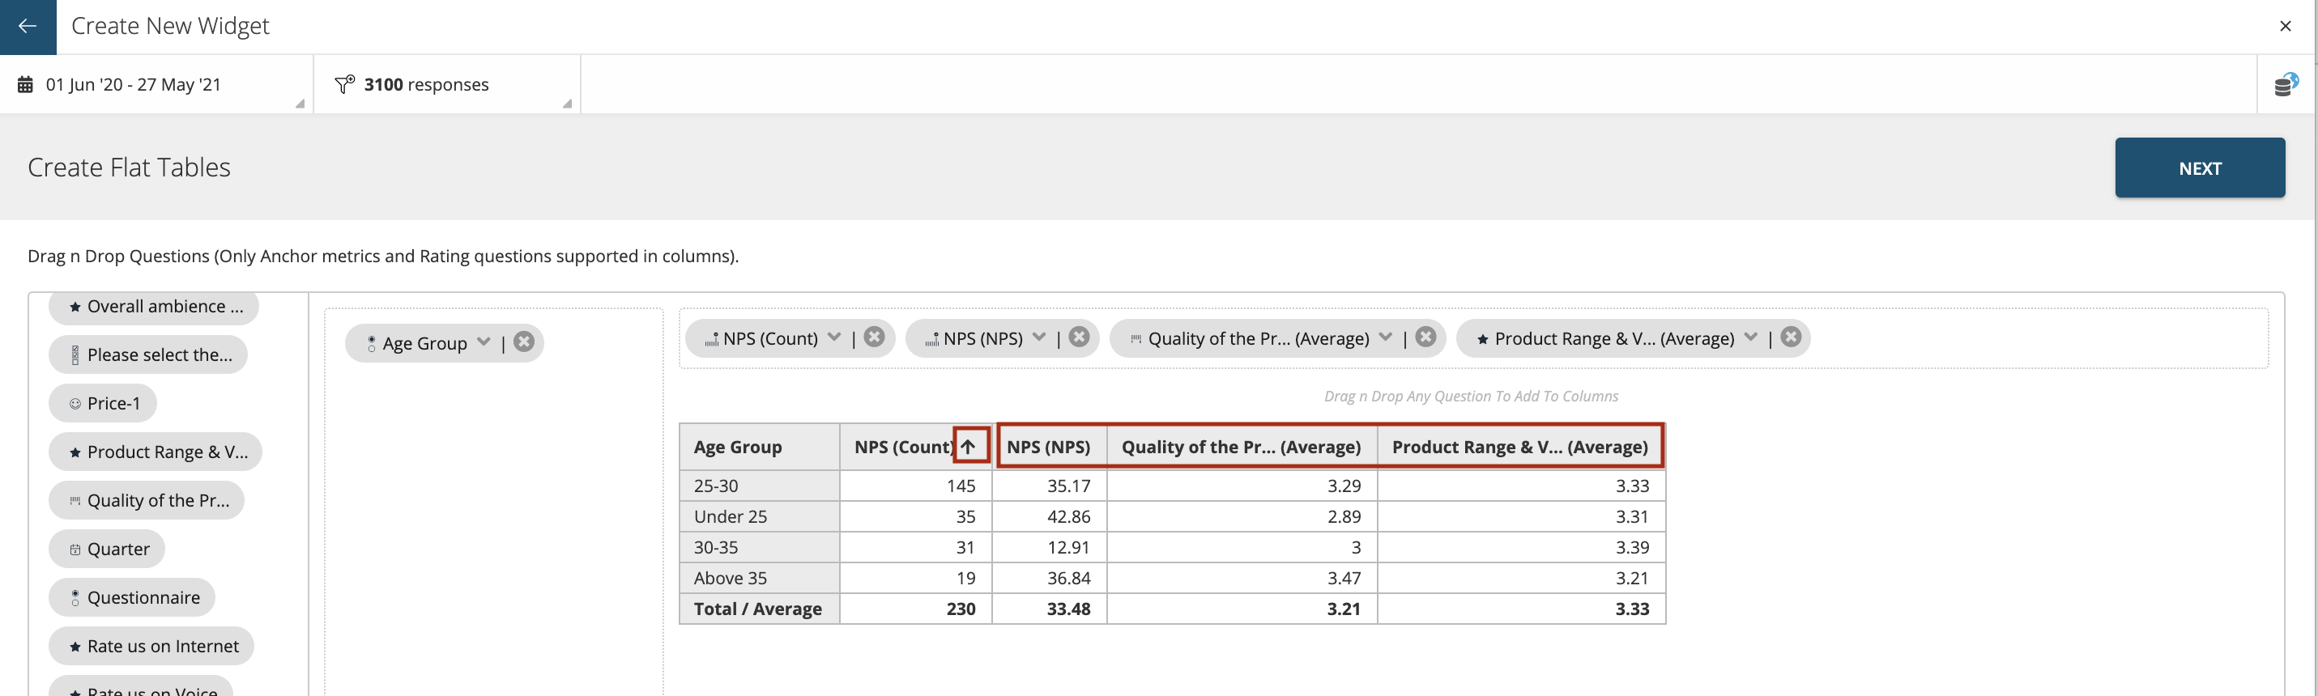Screen dimensions: 2318x696
Task: Close the Create New Widget dialog
Action: (x=2285, y=26)
